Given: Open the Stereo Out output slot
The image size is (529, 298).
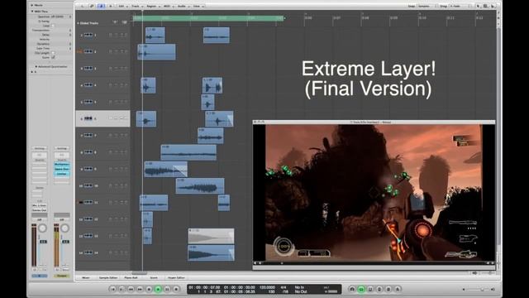Looking at the screenshot, I should pos(40,209).
